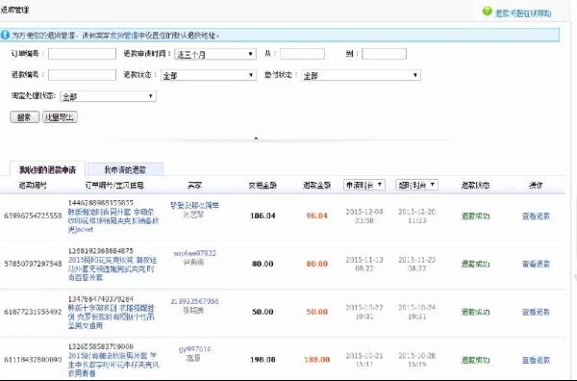Open the 退款申请时间 dropdown showing 近三个月
The width and height of the screenshot is (577, 381).
[215, 54]
